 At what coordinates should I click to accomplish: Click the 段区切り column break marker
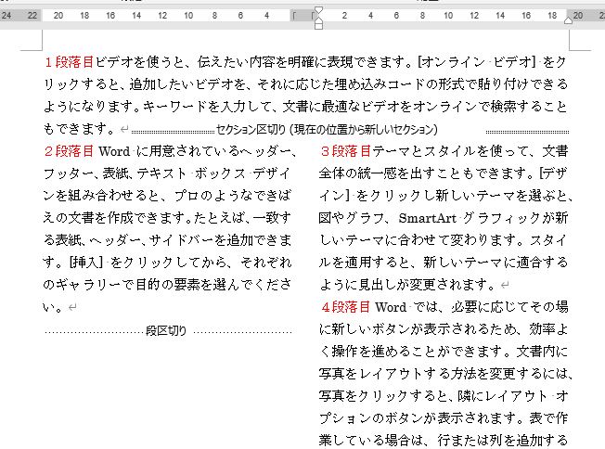tap(169, 331)
